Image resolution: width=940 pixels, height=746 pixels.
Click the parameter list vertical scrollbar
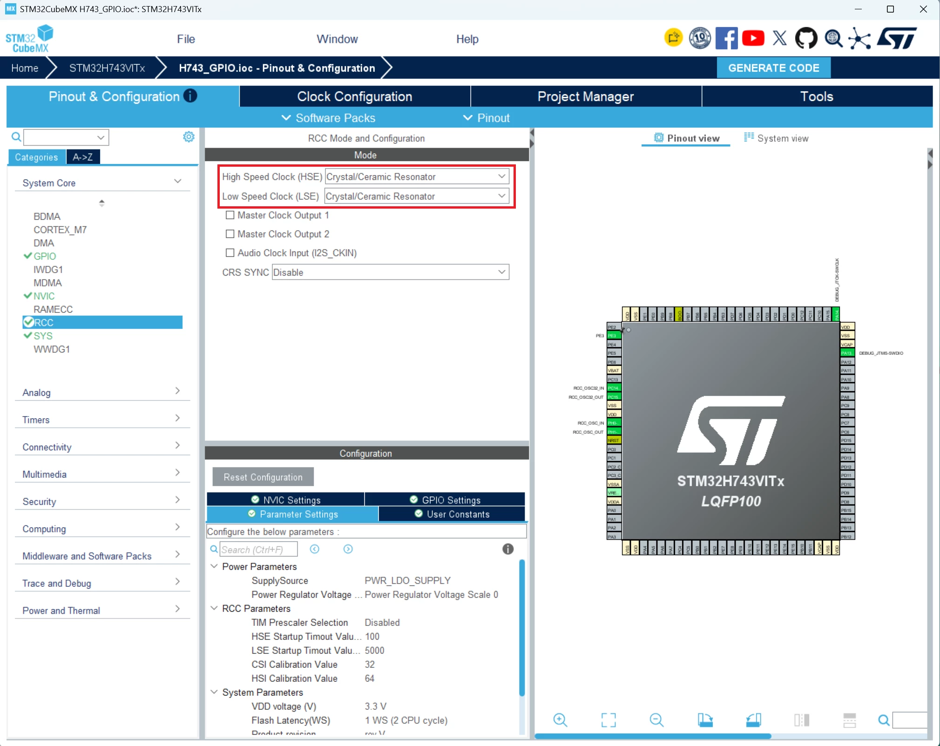[522, 628]
